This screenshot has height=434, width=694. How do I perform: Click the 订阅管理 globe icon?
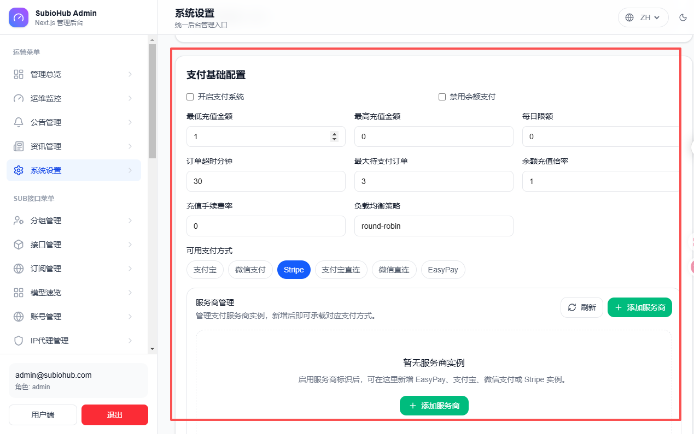[x=19, y=269]
